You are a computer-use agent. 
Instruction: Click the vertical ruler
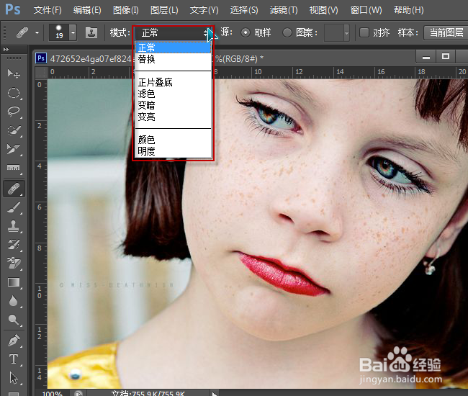tap(40, 234)
